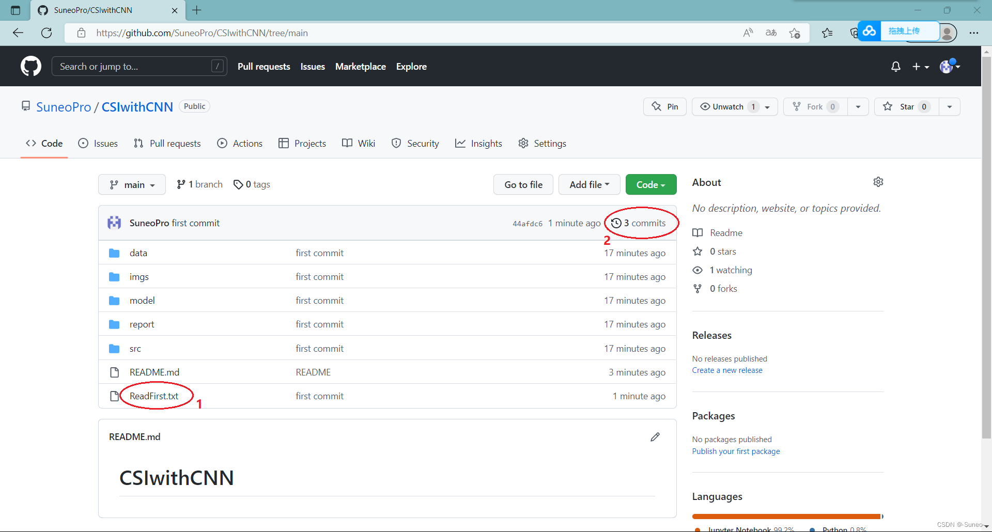Expand Unwatch notification options dropdown

tap(767, 107)
